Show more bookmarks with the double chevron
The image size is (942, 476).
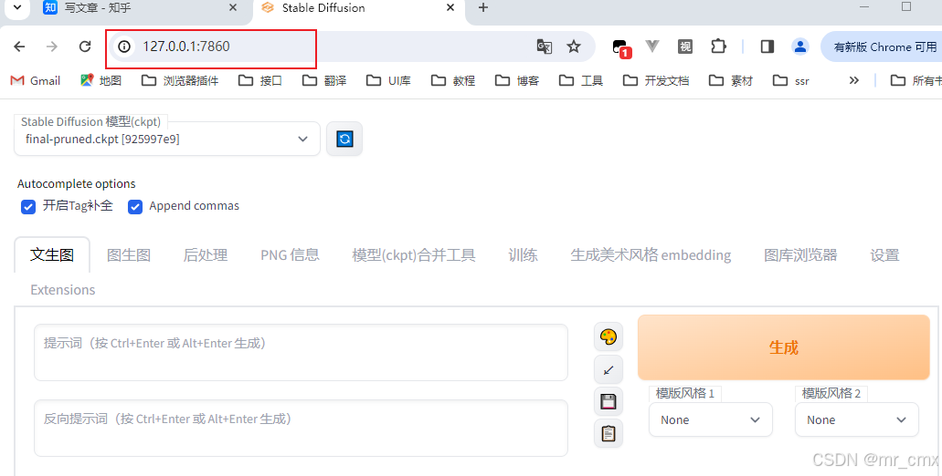pyautogui.click(x=853, y=80)
